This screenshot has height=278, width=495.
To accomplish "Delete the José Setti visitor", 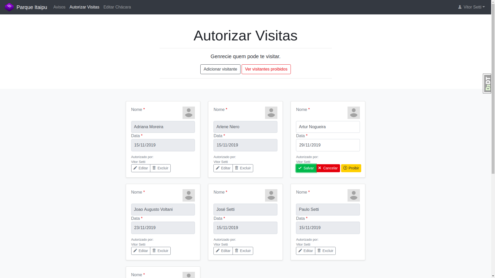I will click(243, 251).
